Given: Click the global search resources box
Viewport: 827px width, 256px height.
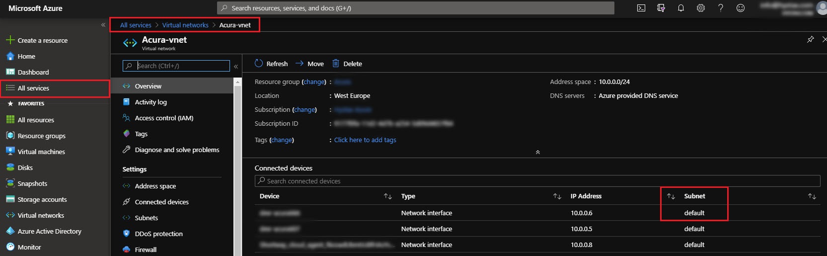Looking at the screenshot, I should 416,8.
